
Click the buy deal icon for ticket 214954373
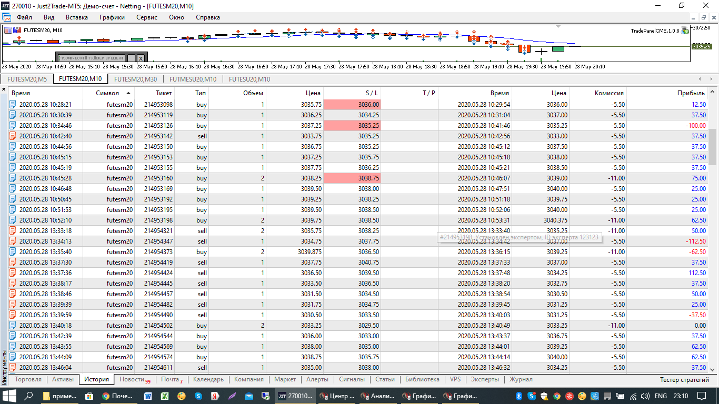(x=13, y=252)
